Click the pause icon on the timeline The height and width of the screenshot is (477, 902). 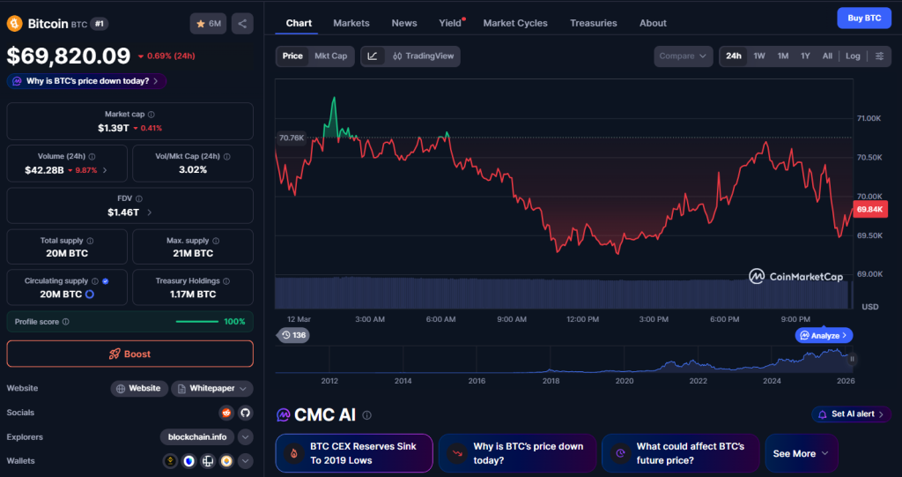point(852,359)
